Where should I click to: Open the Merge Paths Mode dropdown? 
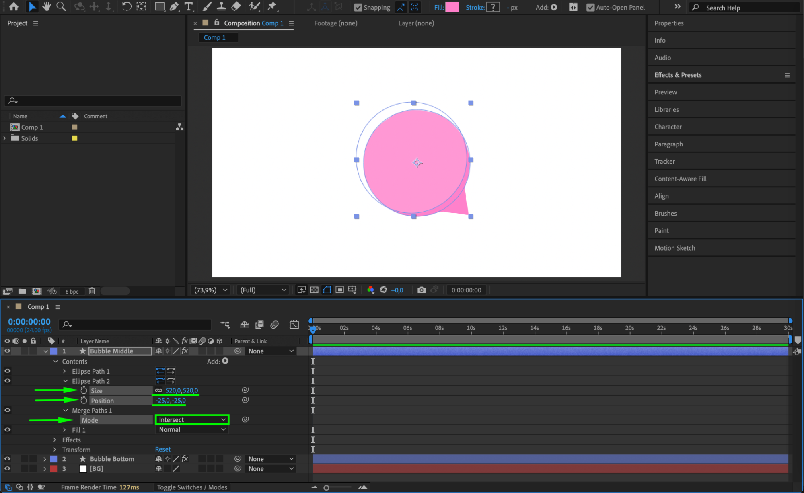[192, 420]
